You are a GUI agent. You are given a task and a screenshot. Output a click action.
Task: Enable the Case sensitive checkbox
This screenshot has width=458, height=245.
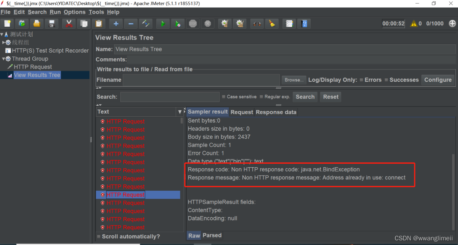click(x=224, y=97)
